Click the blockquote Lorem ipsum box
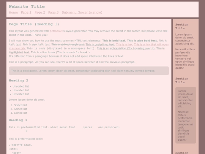This screenshot has height=154, width=205. click(x=89, y=71)
